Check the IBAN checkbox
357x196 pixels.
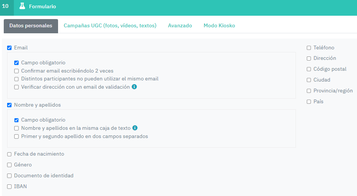coord(9,187)
